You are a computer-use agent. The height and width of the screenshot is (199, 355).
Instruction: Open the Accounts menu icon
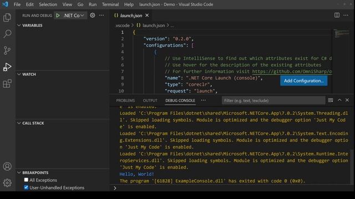[x=7, y=166]
